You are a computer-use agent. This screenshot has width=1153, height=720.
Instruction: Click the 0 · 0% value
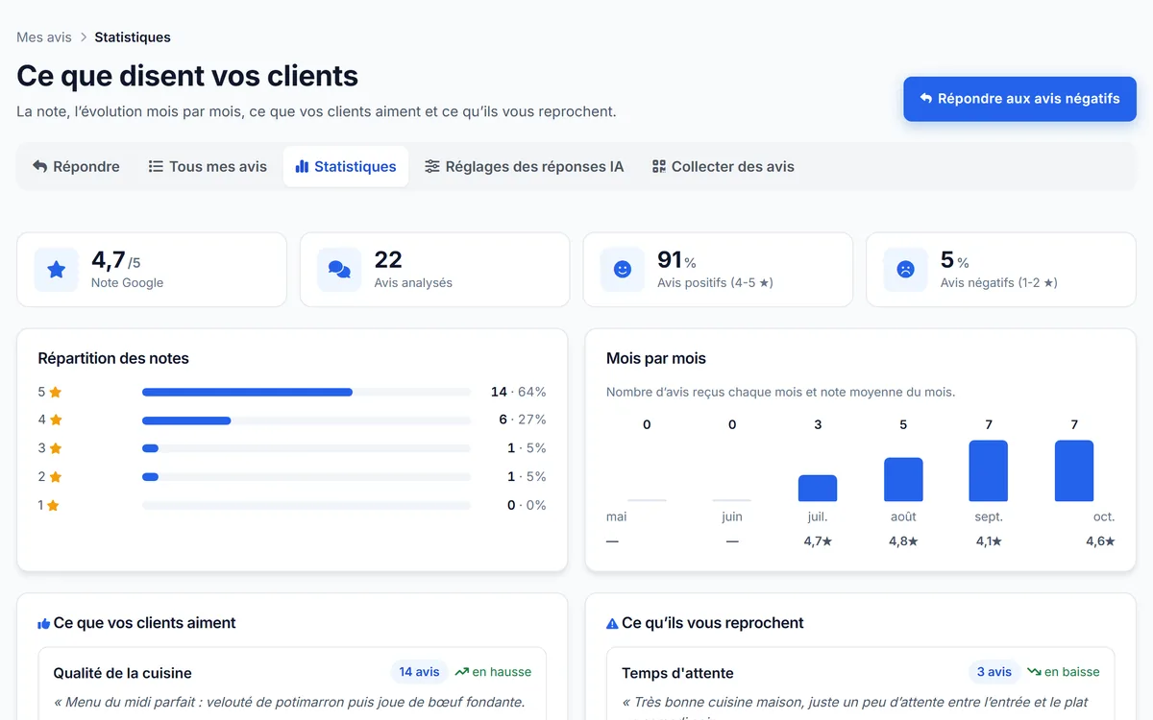tap(527, 505)
